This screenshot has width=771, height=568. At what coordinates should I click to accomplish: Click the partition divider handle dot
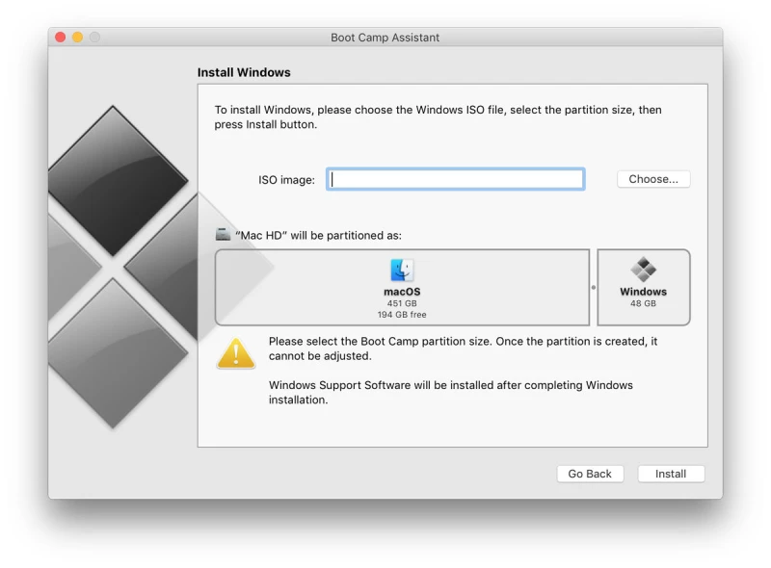[x=594, y=288]
